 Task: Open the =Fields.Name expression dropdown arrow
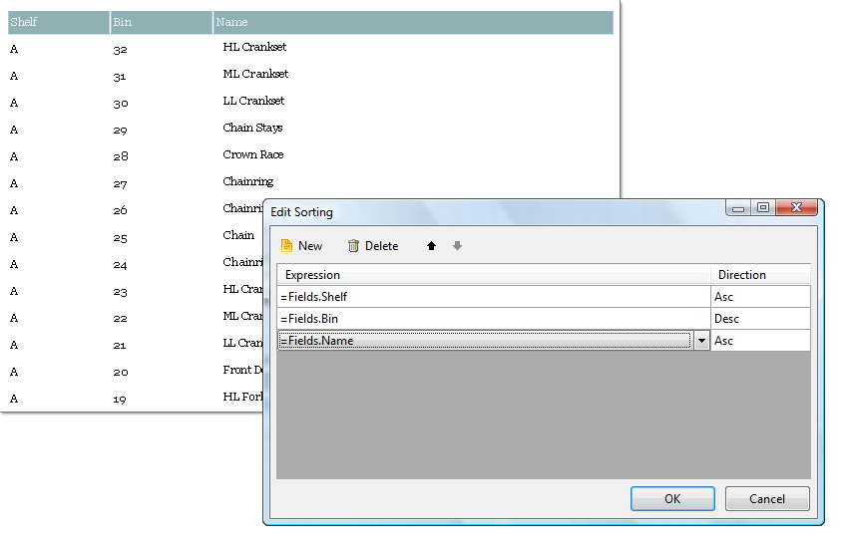tap(701, 341)
